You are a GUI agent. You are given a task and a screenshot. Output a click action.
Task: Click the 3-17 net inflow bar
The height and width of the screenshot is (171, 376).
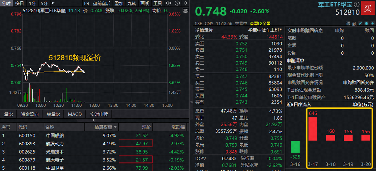[313, 129]
